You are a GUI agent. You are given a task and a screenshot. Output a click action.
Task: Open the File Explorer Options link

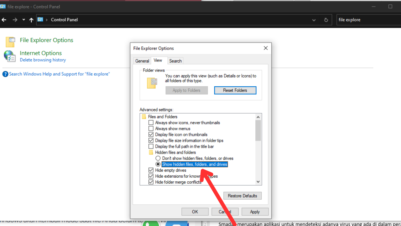click(46, 40)
